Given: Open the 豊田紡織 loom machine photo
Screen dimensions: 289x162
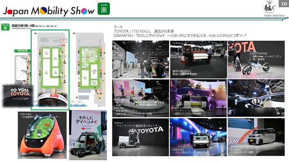Looking at the screenshot, I should click(x=198, y=59).
